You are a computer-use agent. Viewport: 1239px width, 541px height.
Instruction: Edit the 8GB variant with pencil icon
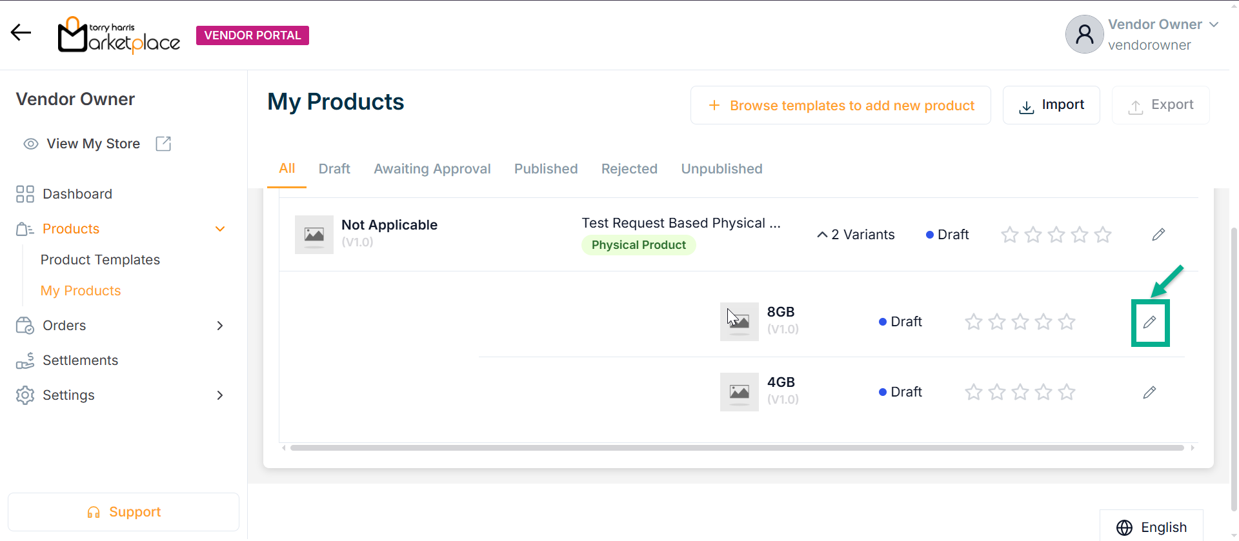tap(1149, 322)
